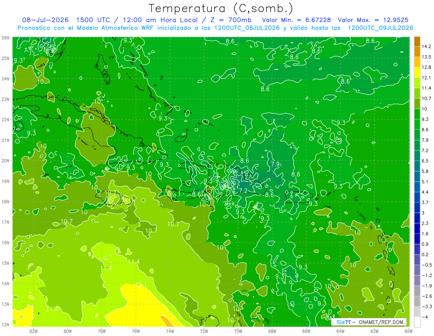Click the dark orange swatch above 14.2
Viewport: 434px width, 336px height.
(x=417, y=41)
